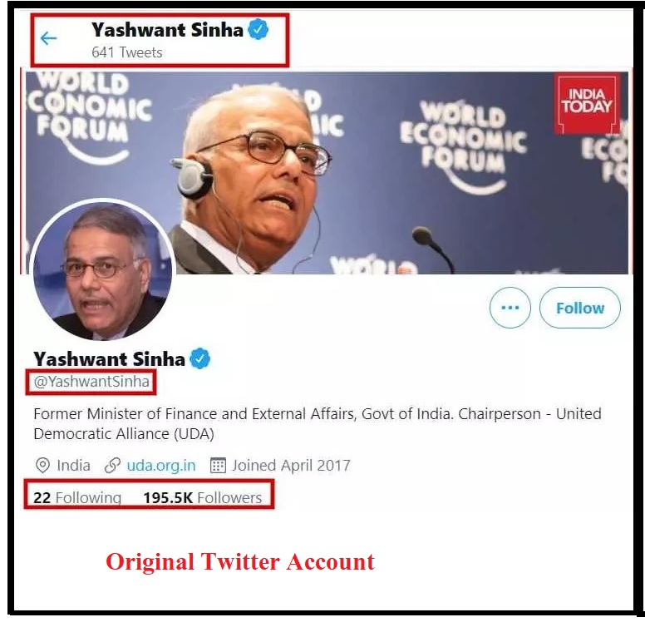The width and height of the screenshot is (645, 637).
Task: Click the verified badge beside the profile name
Action: 200,359
